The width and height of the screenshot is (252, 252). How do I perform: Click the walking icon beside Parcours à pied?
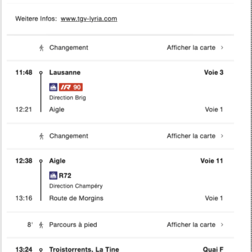[x=41, y=225]
